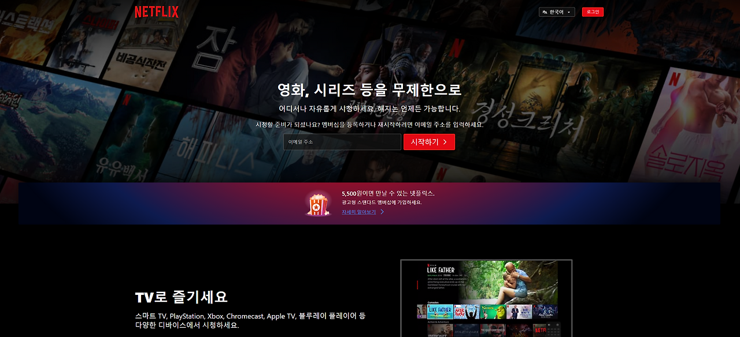Click the large LIKE FATHER title in TV preview
Image resolution: width=740 pixels, height=337 pixels.
441,270
